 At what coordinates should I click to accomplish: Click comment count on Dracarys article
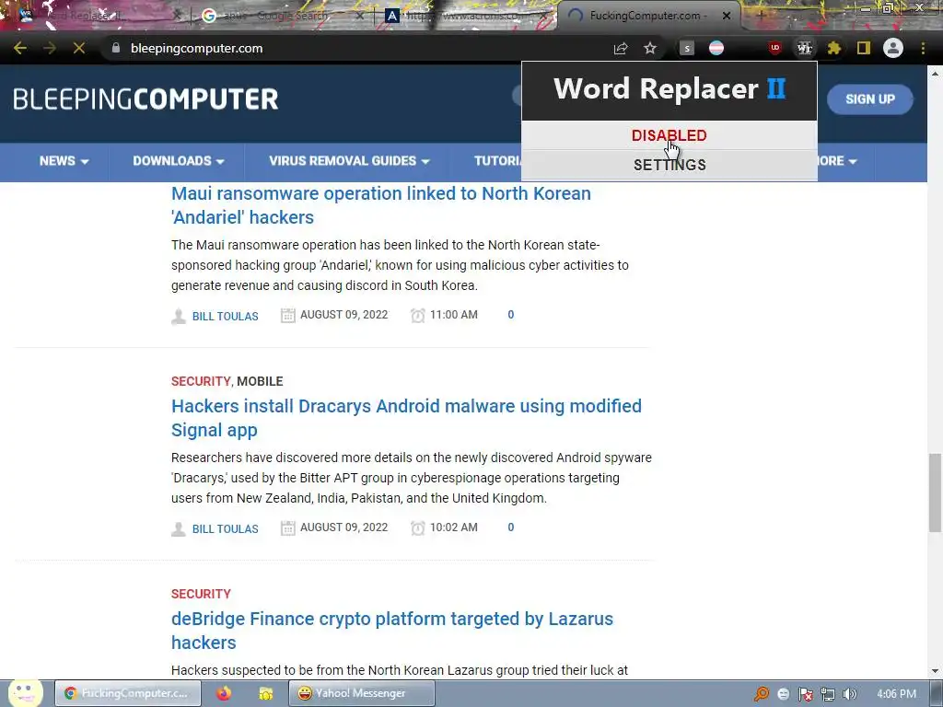click(510, 527)
